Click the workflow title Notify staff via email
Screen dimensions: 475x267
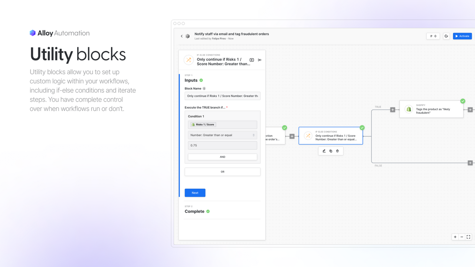(232, 34)
